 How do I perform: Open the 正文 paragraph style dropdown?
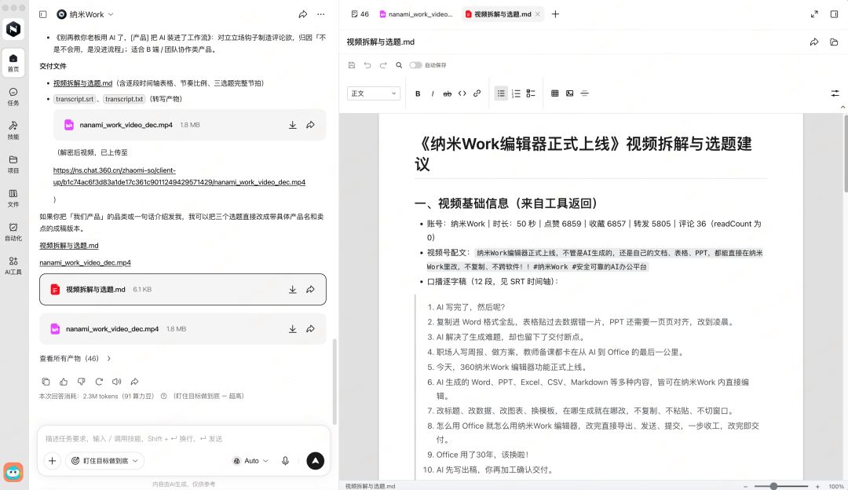[374, 93]
